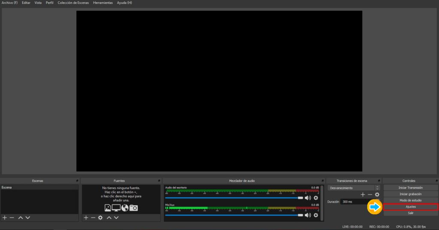
Task: Remove the selected scene with the minus icon
Action: click(12, 218)
